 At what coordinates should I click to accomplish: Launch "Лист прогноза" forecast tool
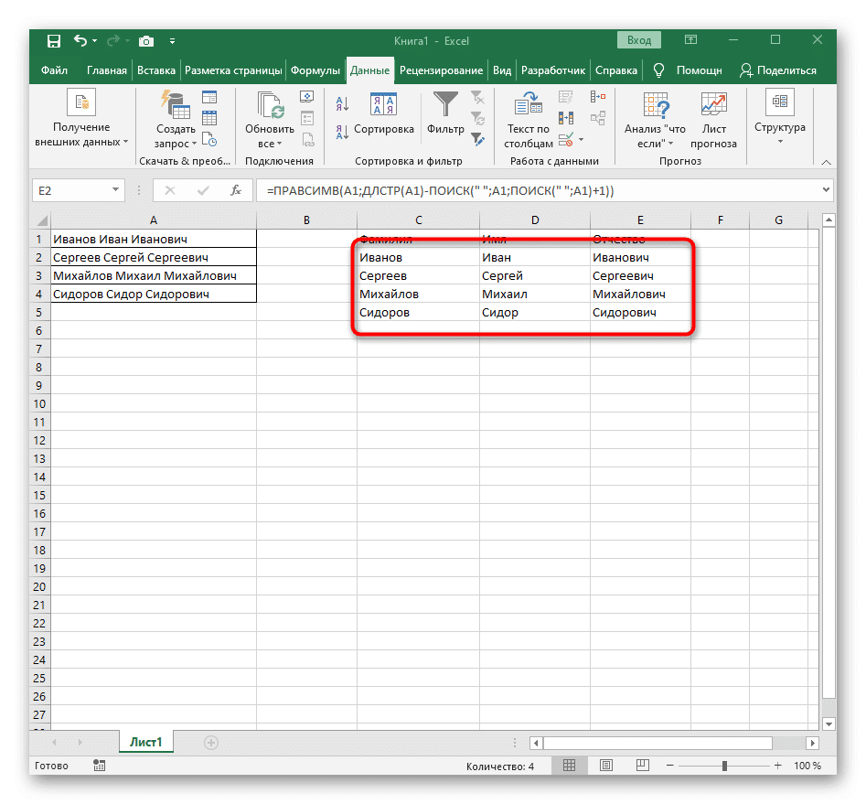point(712,119)
